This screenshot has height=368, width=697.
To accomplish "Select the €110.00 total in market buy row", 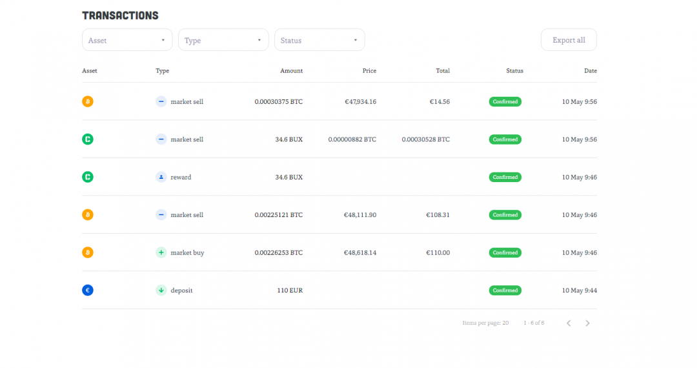I will (x=438, y=252).
